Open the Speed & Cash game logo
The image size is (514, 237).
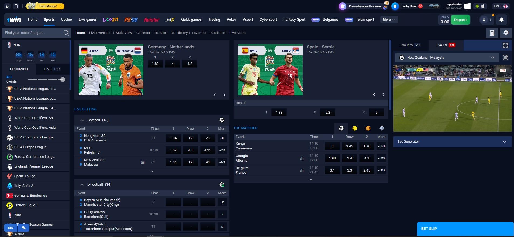coord(131,20)
